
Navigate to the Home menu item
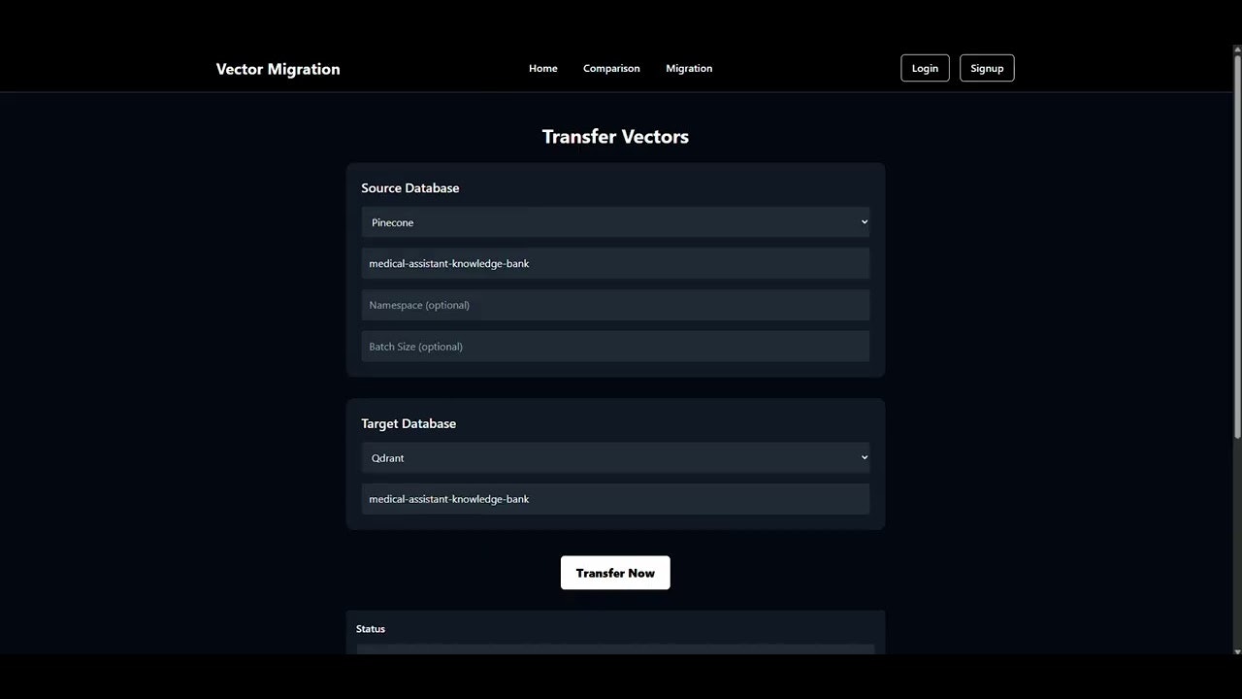pos(542,68)
